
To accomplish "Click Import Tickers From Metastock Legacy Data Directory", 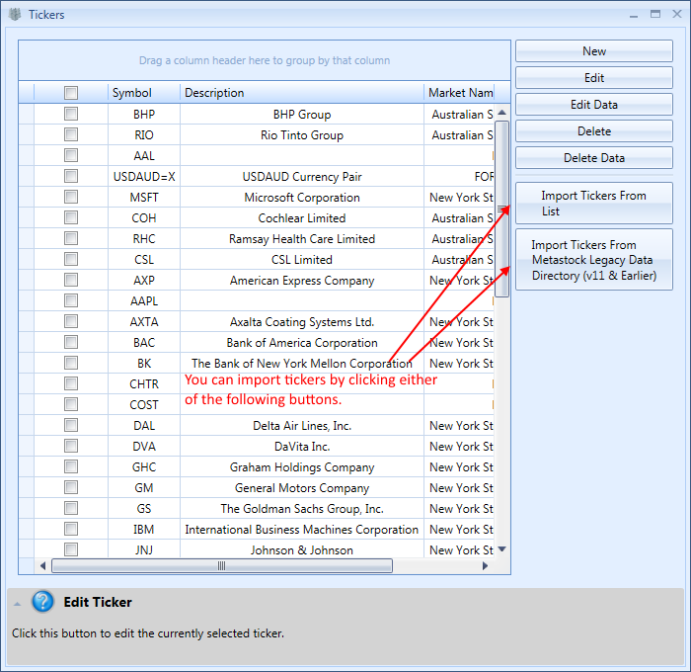I will pyautogui.click(x=594, y=260).
